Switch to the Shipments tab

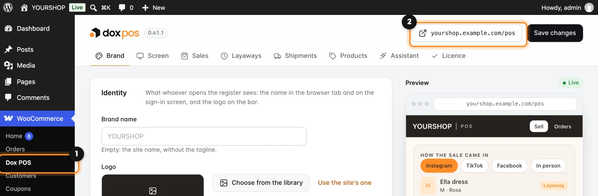[x=295, y=56]
